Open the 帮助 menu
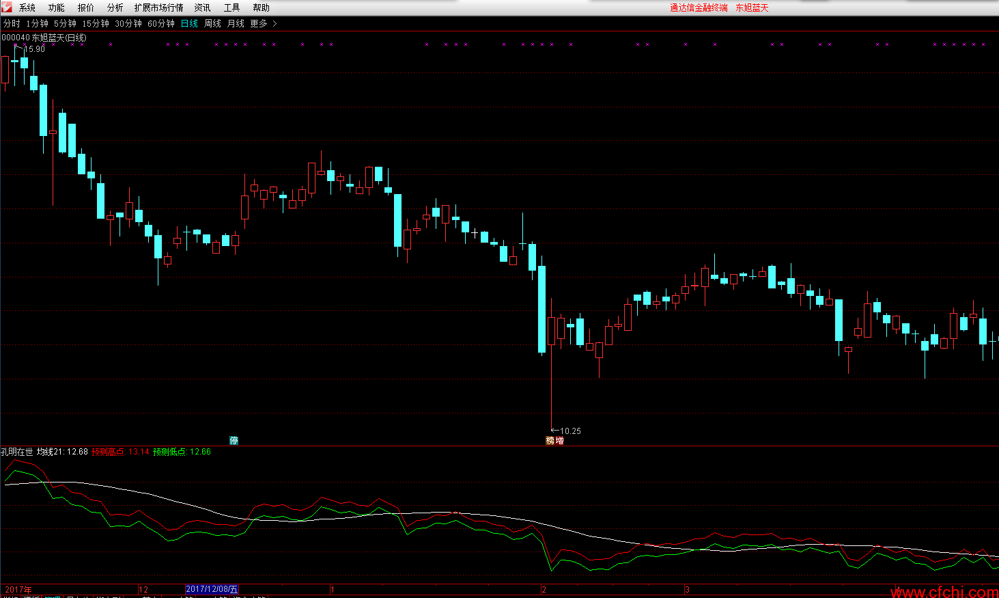 click(261, 8)
